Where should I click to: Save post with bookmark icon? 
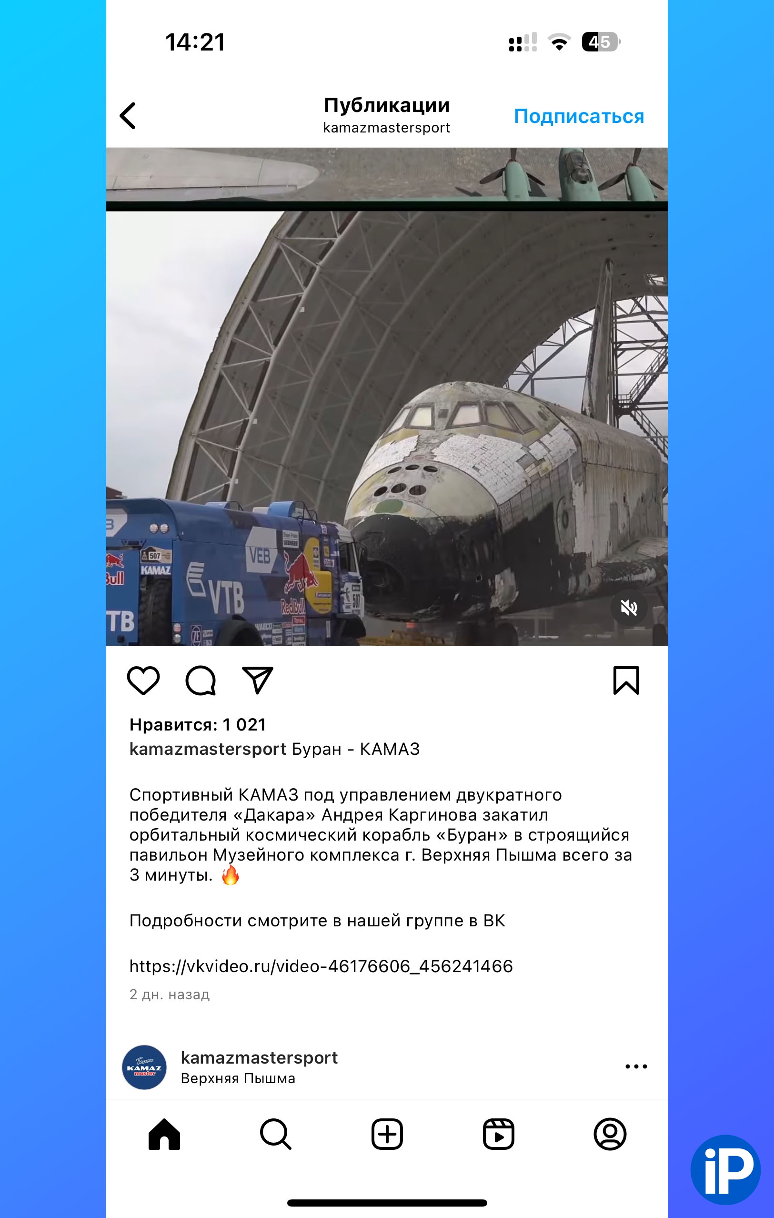coord(626,680)
